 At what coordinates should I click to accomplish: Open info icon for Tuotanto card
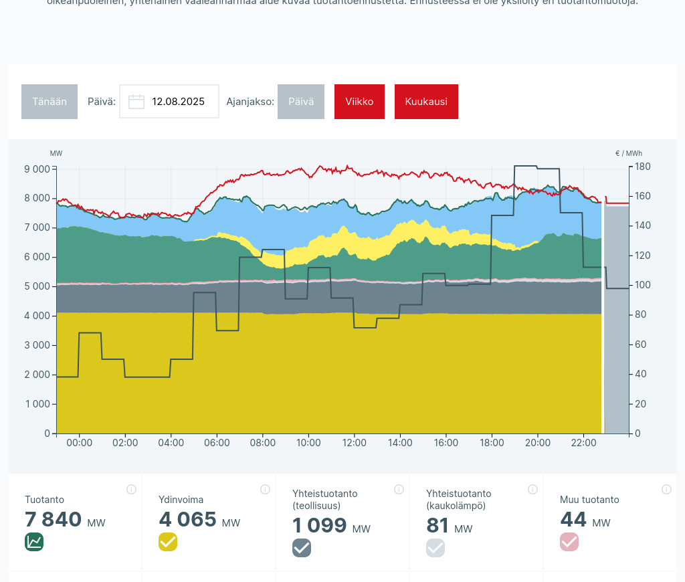(131, 489)
